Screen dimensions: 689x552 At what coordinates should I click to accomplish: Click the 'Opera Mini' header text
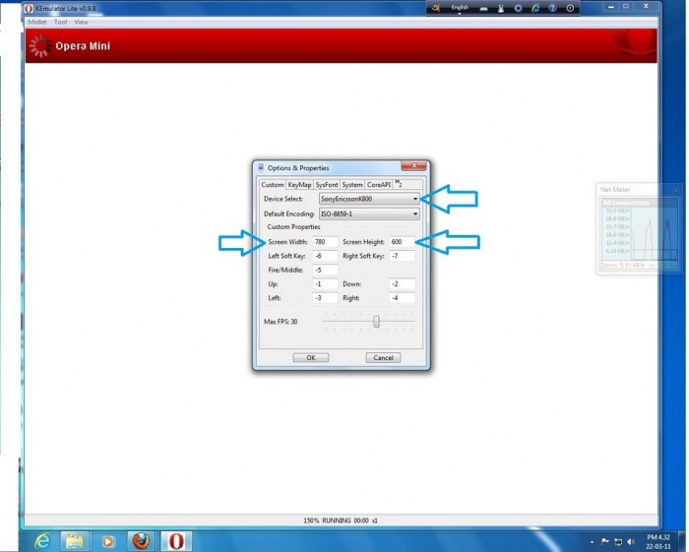83,46
